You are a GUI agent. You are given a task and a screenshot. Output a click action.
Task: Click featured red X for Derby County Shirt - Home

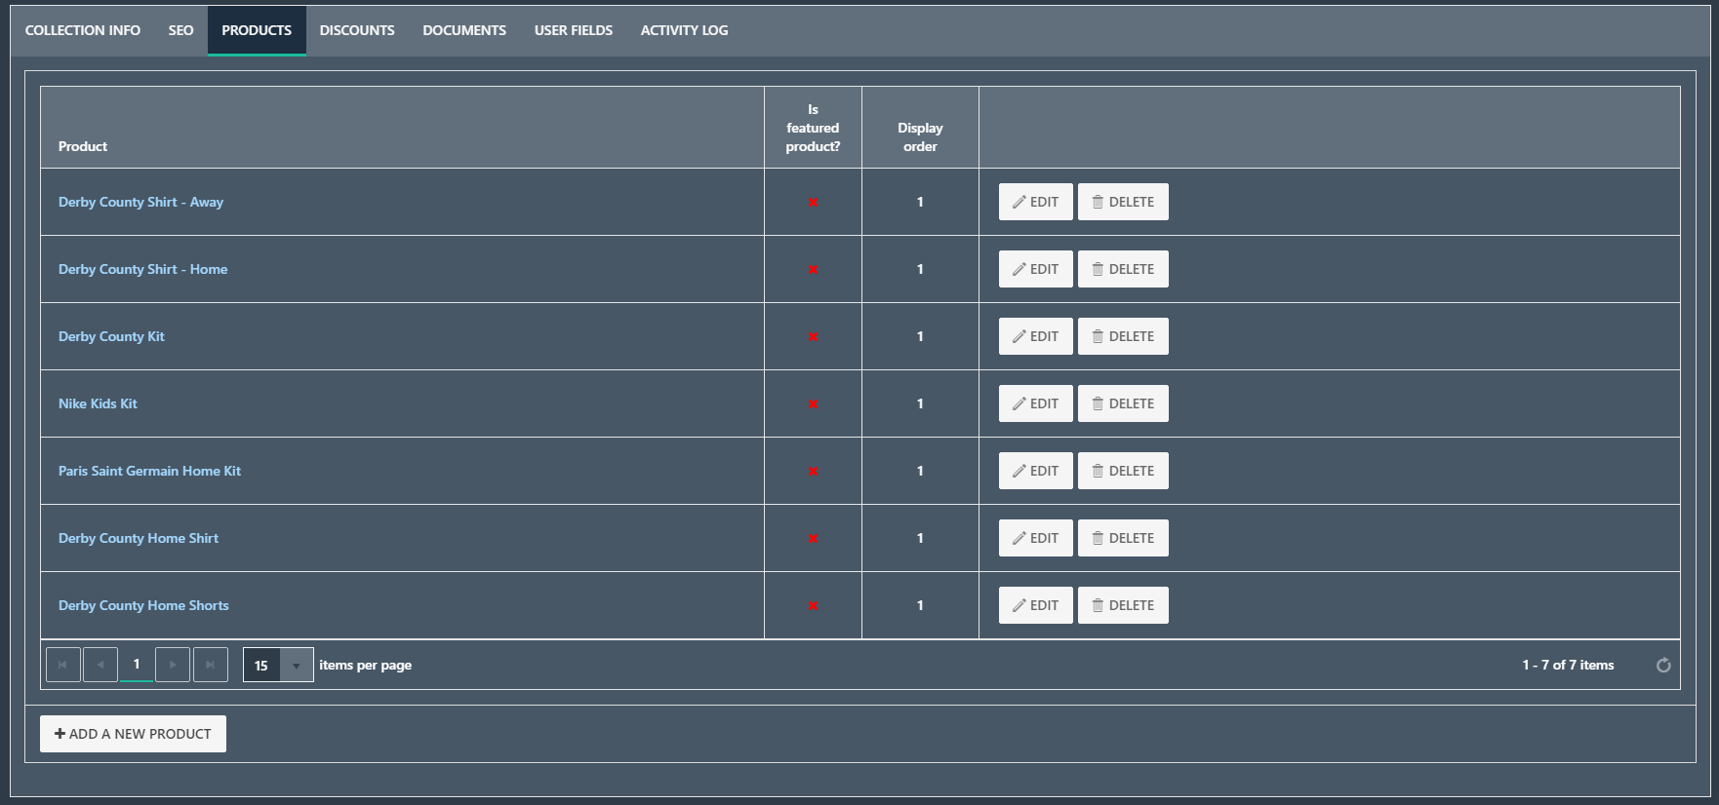[813, 270]
